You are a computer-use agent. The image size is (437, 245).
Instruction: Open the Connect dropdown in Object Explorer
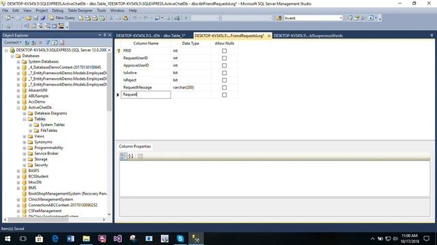click(13, 42)
